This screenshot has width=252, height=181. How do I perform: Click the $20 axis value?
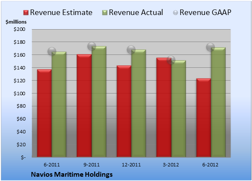coord(21,145)
